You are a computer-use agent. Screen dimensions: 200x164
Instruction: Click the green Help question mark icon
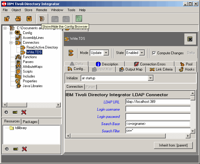79,19
